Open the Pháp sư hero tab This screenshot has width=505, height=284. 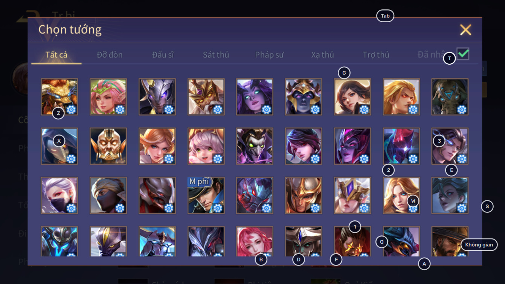pyautogui.click(x=269, y=55)
